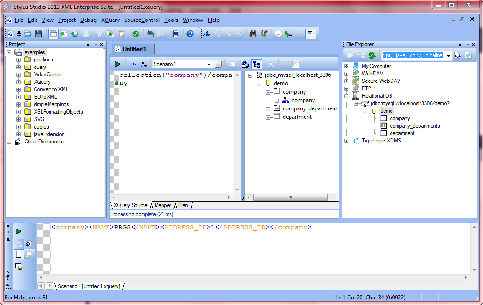Open Help with the blue question mark icon
Viewport: 483px width, 305px height.
tap(190, 34)
